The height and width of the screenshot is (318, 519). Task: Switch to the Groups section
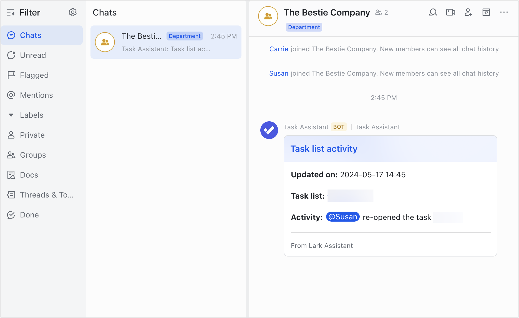33,155
